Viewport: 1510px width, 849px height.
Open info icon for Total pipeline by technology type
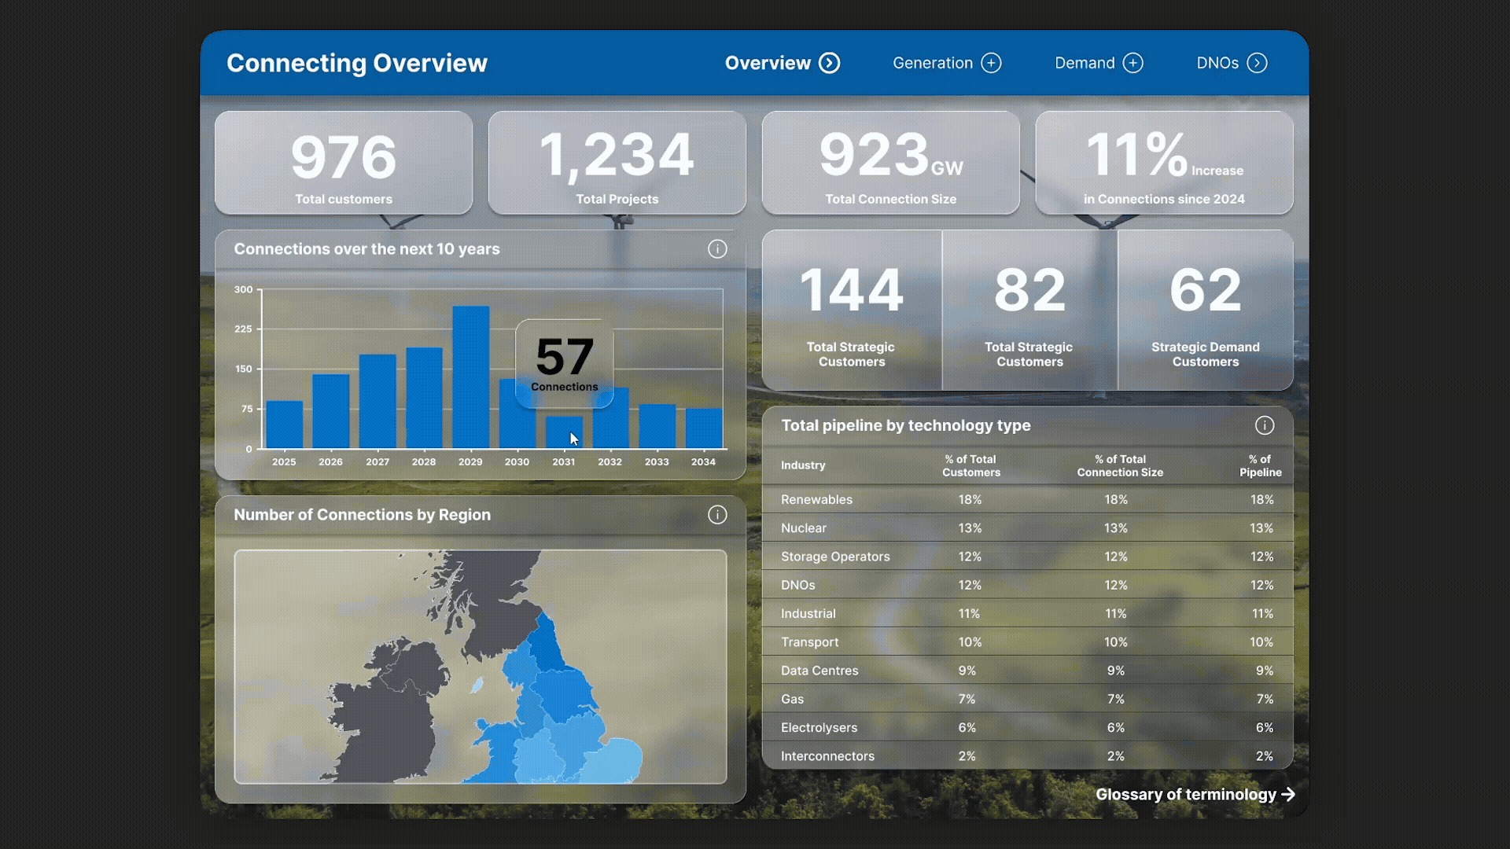[x=1265, y=425]
